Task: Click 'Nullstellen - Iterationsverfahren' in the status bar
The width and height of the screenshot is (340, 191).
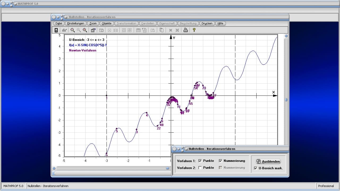Action: 48,186
